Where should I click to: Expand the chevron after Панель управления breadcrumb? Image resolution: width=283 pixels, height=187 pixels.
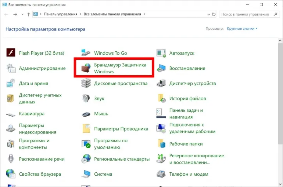tap(80, 14)
